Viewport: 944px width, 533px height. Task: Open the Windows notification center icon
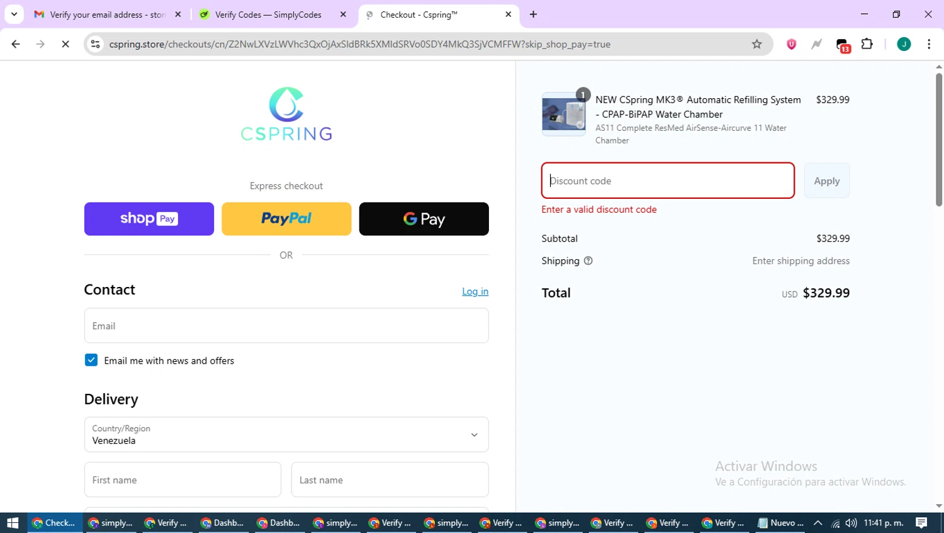tap(921, 522)
